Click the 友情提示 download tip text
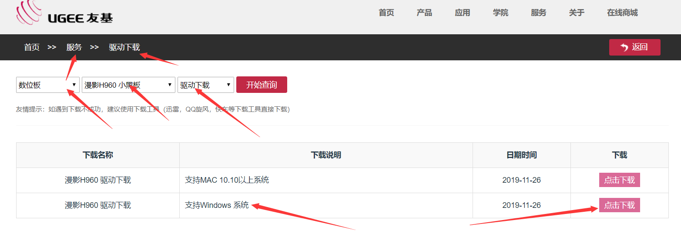 pos(153,109)
